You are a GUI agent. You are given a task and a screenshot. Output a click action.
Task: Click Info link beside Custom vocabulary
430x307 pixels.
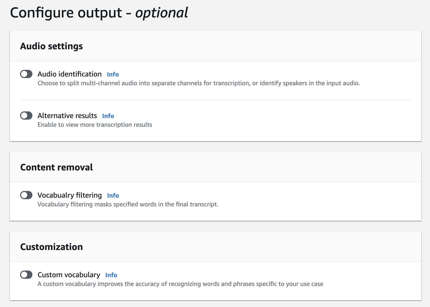point(111,275)
